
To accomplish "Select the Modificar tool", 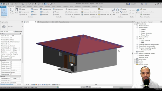I will pos(4,12).
